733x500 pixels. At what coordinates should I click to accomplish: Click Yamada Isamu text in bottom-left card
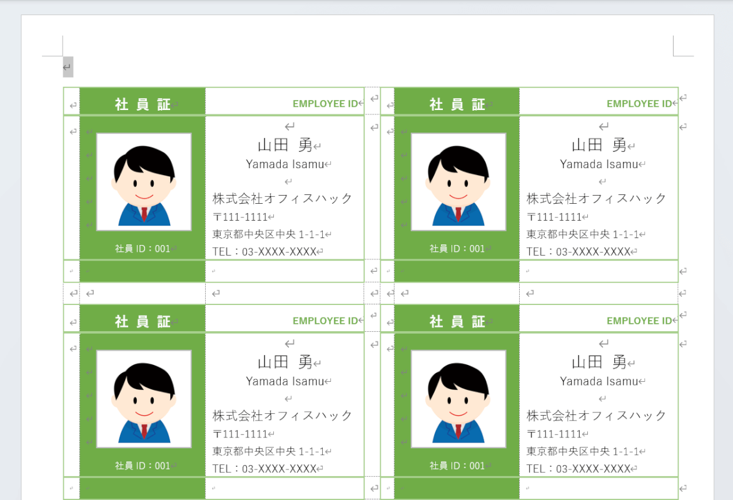pos(285,381)
